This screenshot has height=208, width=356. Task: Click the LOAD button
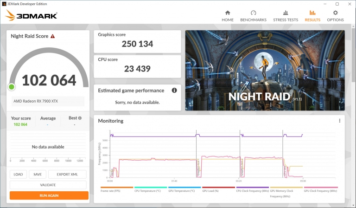(18, 175)
